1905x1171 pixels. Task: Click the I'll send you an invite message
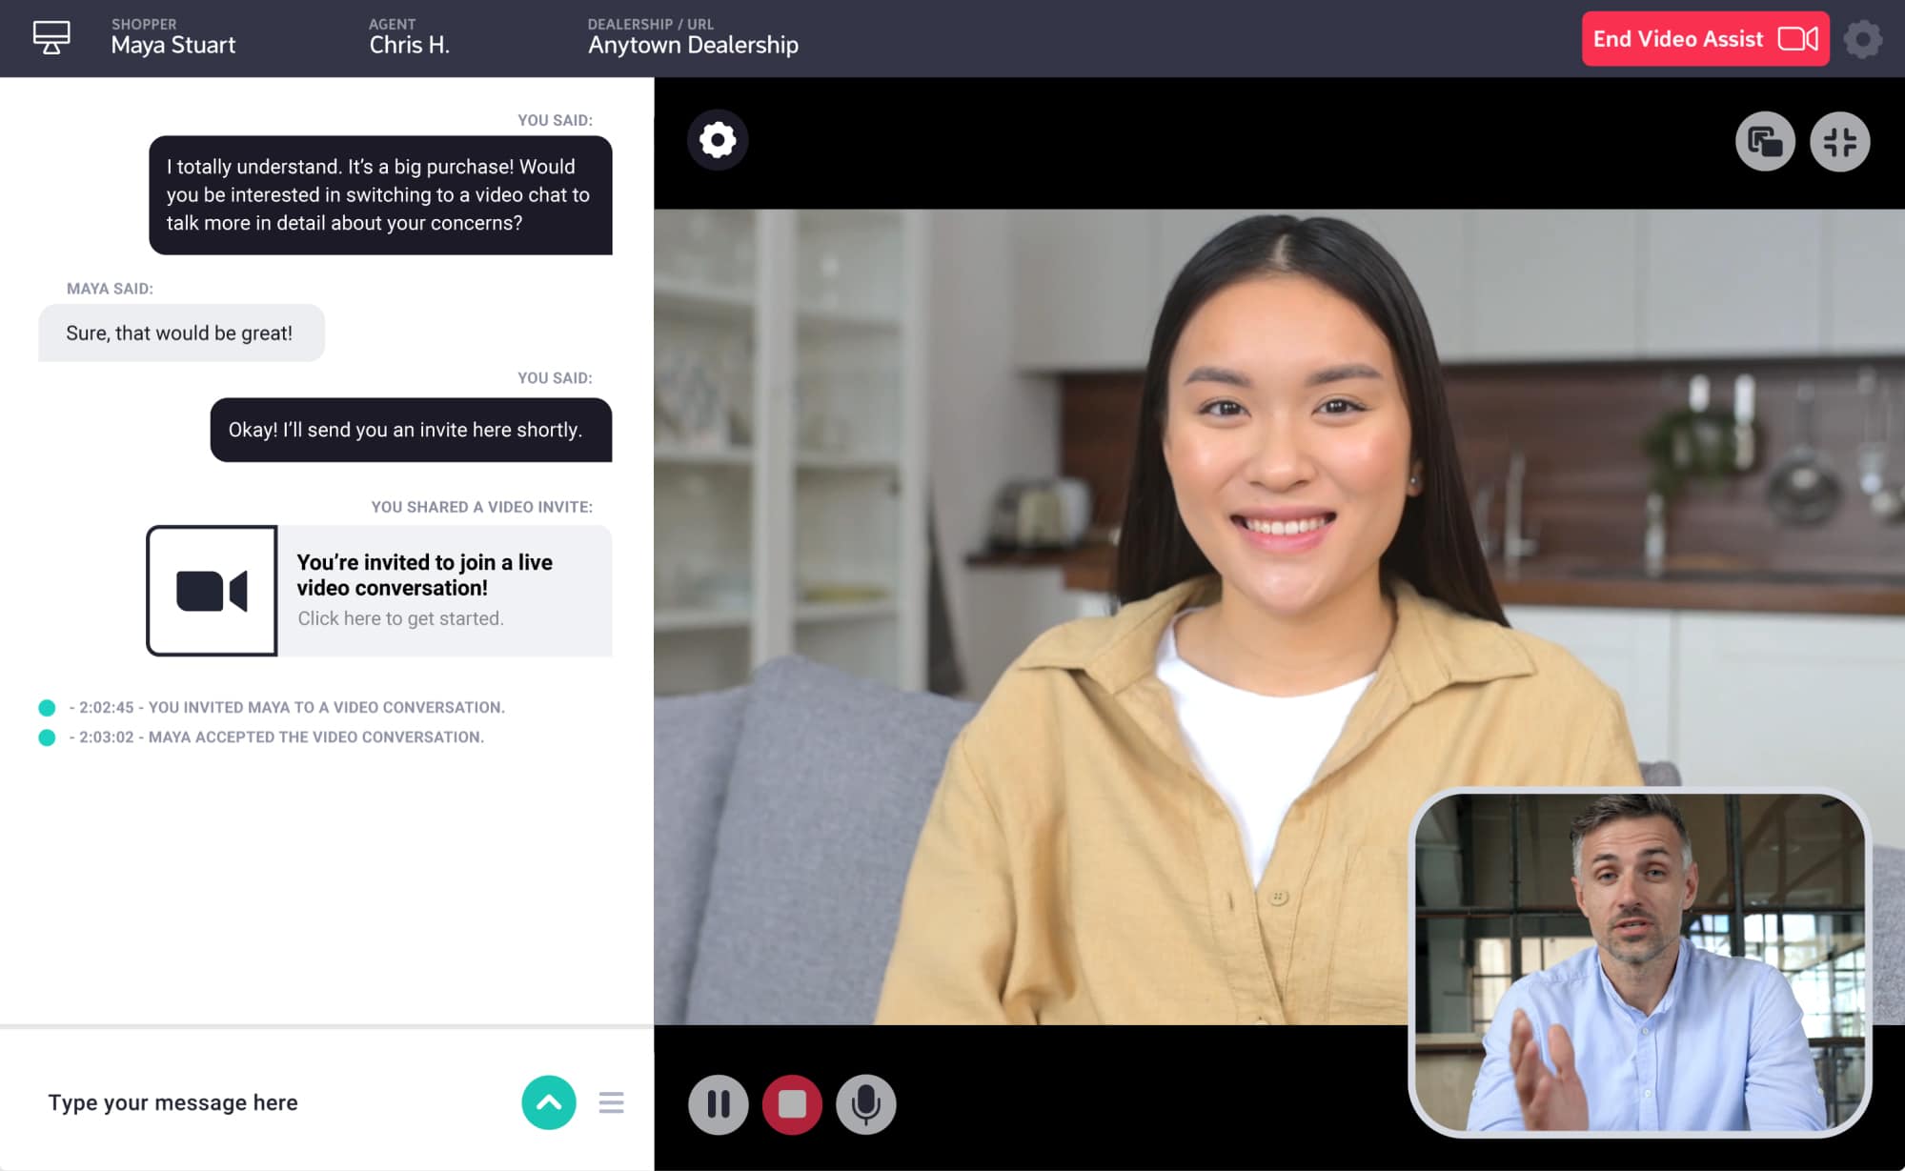(411, 430)
